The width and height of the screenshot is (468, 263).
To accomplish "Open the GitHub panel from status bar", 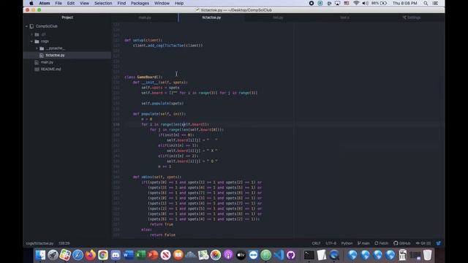I will click(401, 243).
